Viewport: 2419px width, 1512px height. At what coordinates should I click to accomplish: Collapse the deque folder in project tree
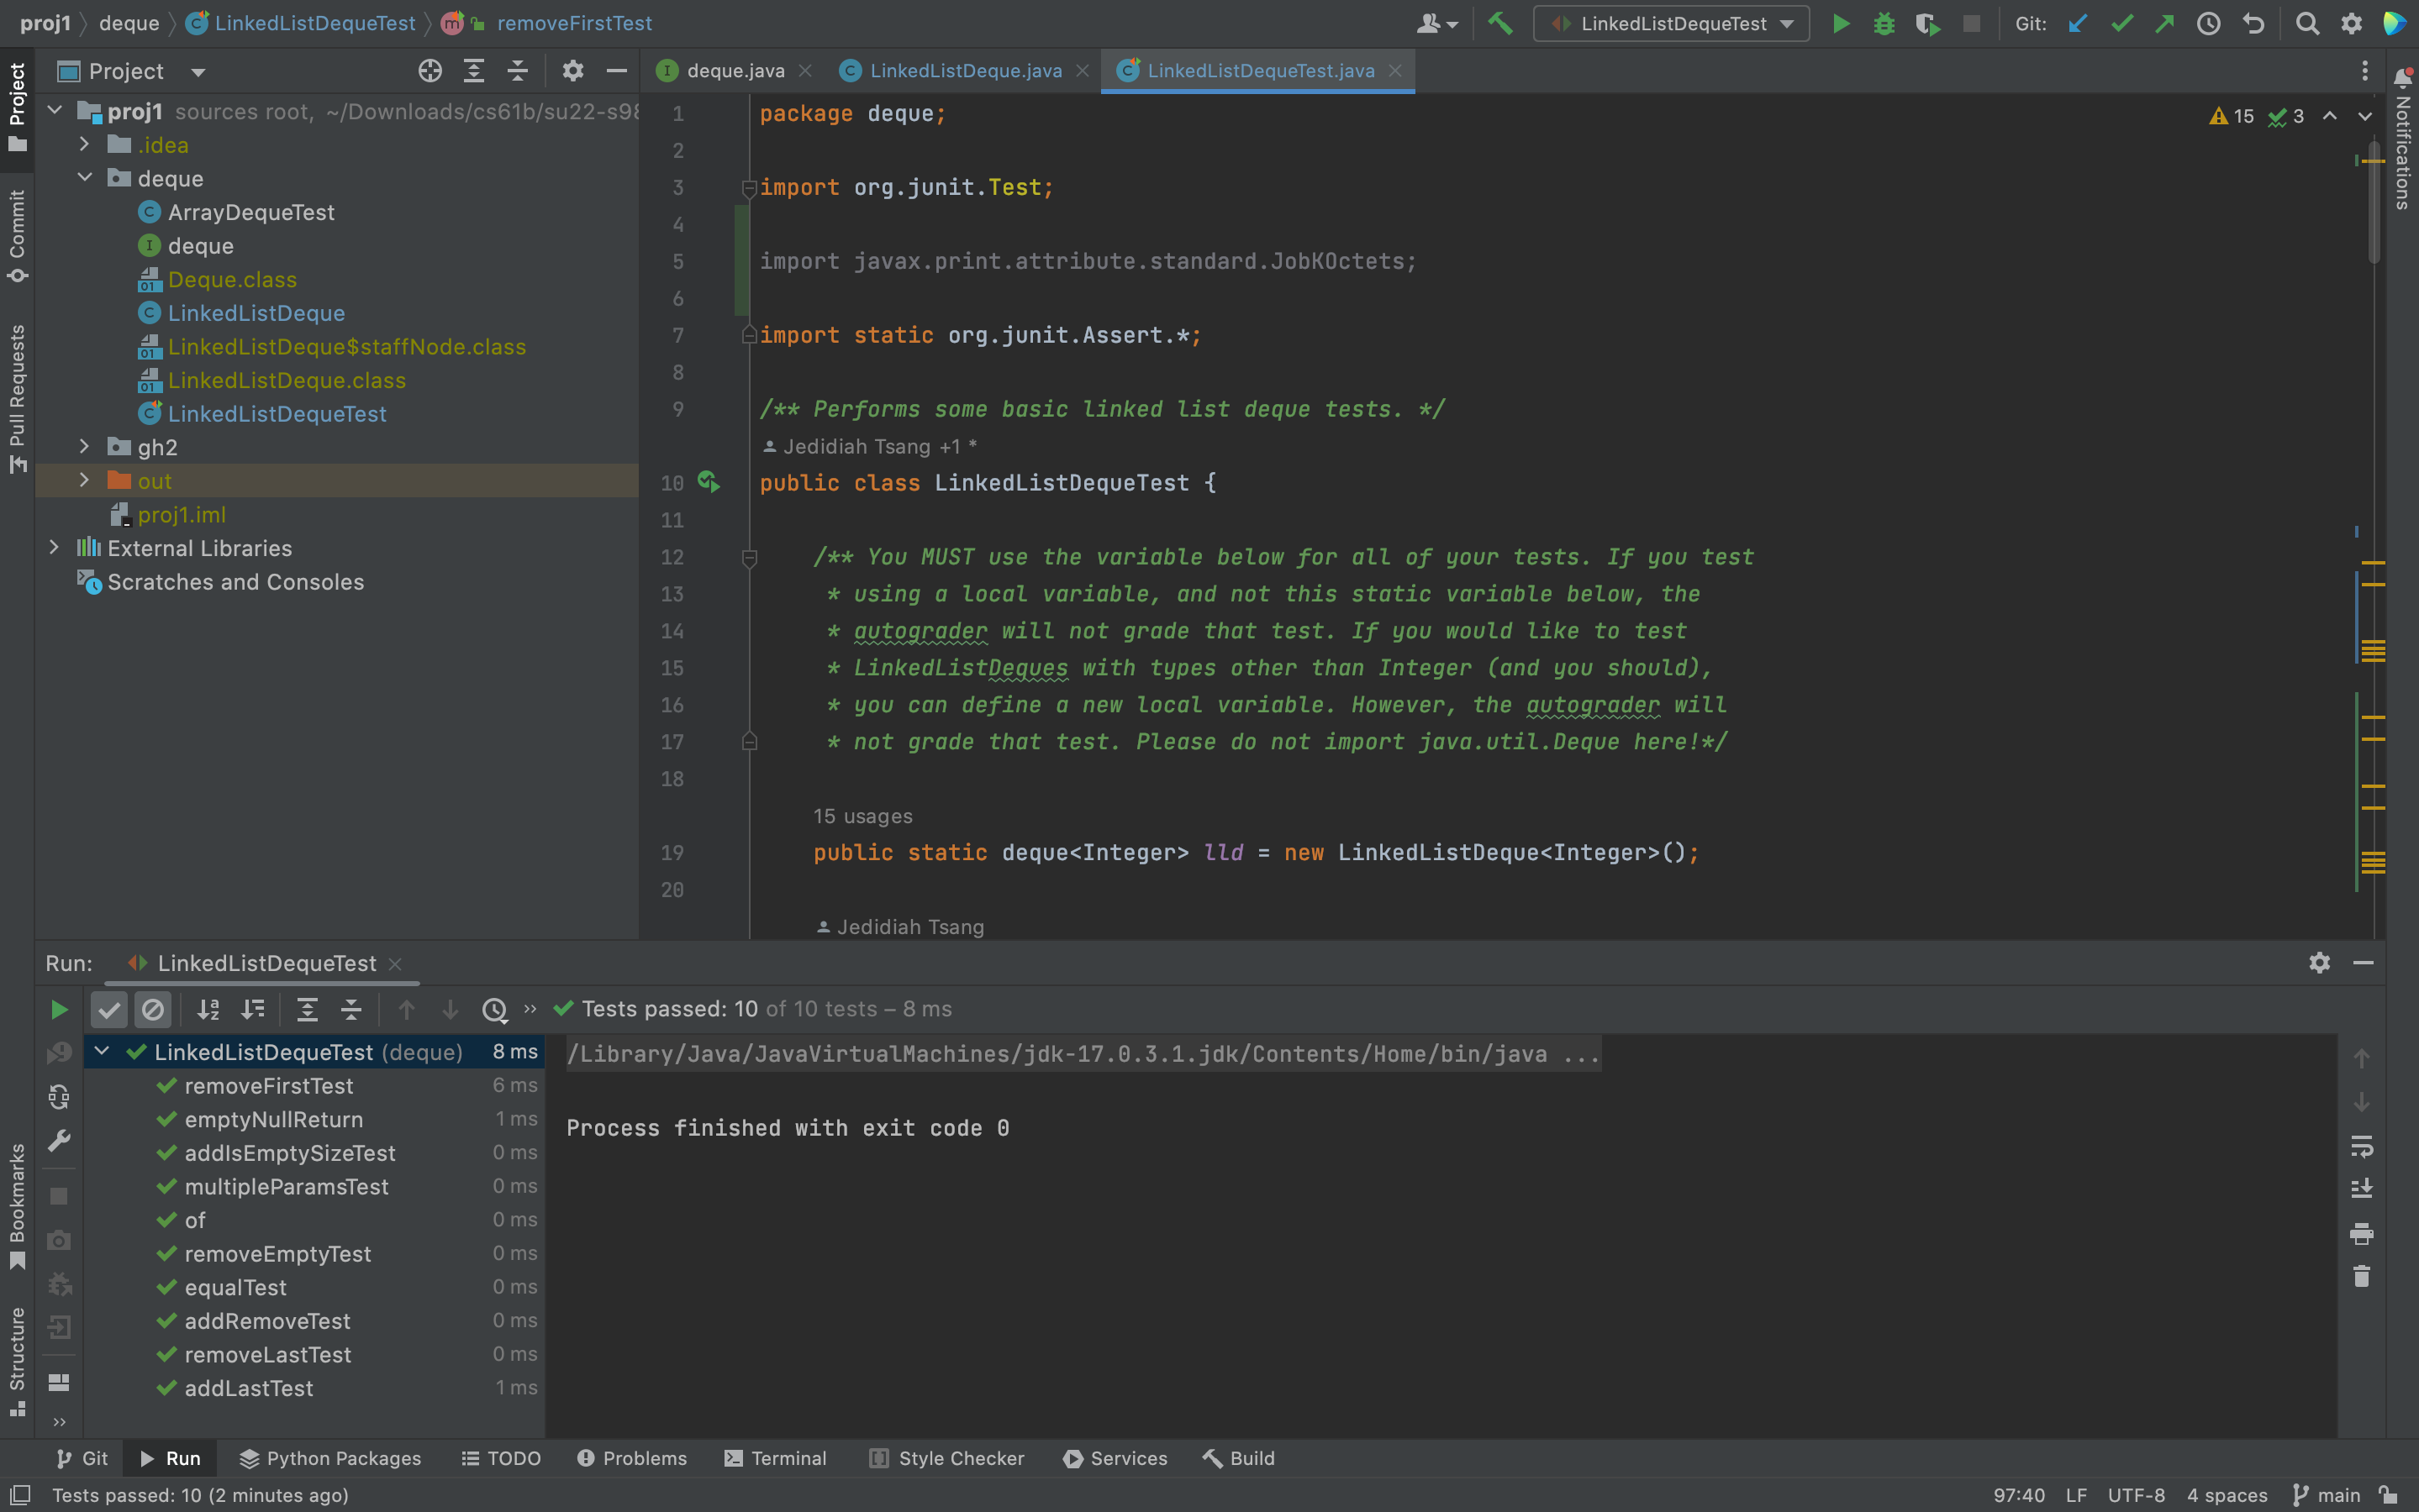(84, 178)
